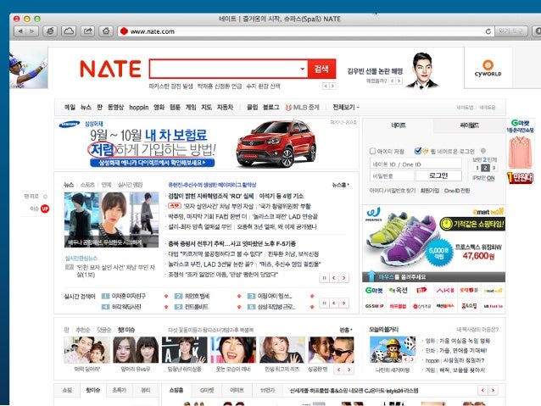Switch to 싸이월드 login tab

click(x=469, y=125)
